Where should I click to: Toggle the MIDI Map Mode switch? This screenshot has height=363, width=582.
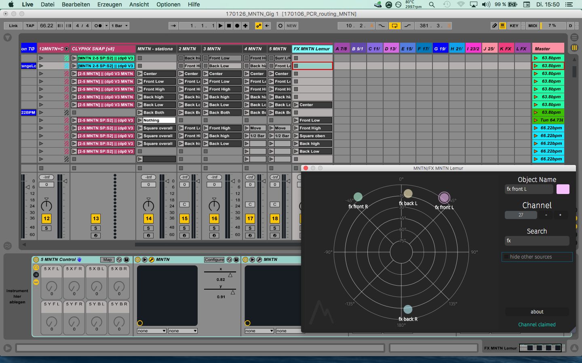(533, 25)
